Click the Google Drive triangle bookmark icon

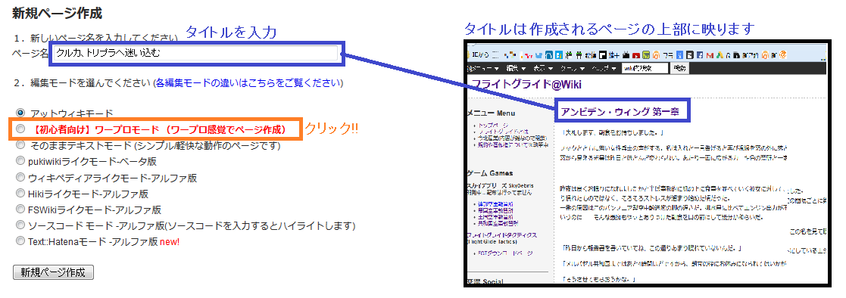click(720, 55)
